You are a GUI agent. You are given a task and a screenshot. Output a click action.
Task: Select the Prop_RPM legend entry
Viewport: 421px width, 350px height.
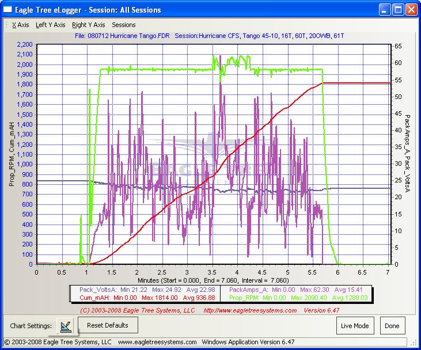[298, 298]
